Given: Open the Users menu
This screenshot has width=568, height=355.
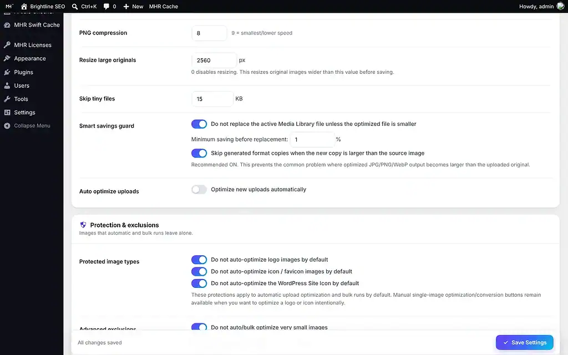Looking at the screenshot, I should click(32, 85).
